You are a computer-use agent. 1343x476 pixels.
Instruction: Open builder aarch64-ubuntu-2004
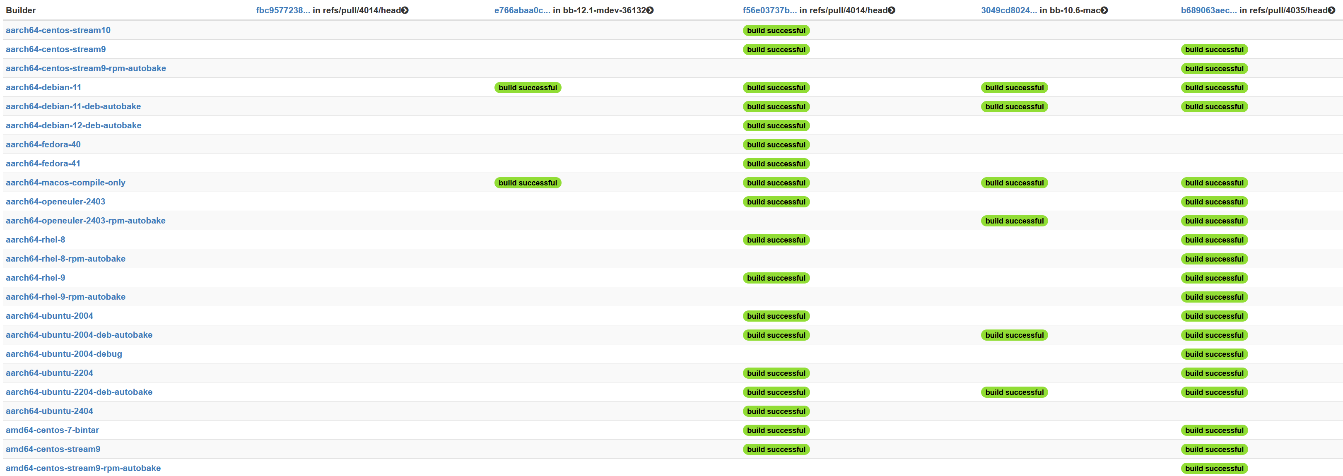50,316
